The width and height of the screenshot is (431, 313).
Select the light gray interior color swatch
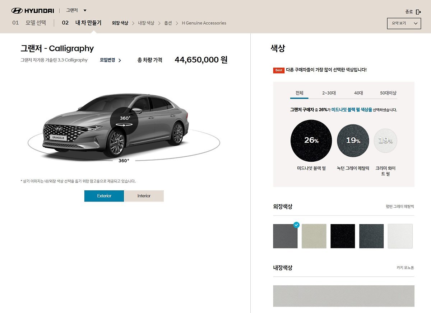[x=344, y=296]
